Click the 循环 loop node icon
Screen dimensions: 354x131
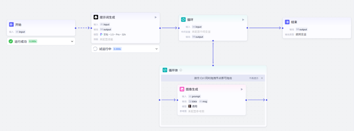183,20
